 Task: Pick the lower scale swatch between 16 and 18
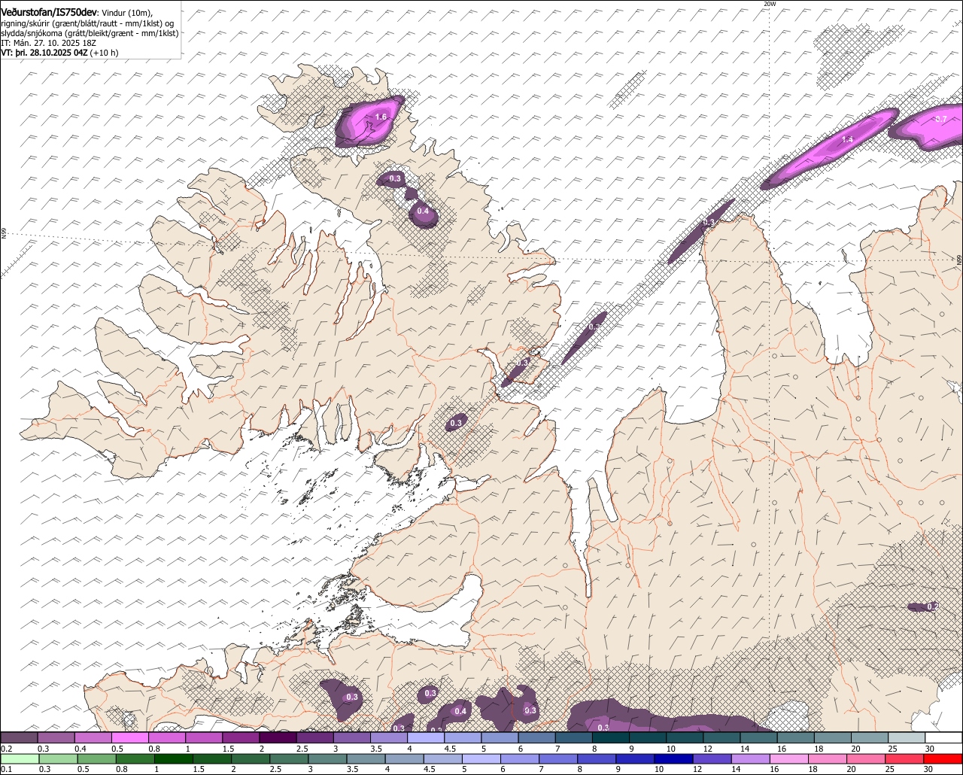789,758
